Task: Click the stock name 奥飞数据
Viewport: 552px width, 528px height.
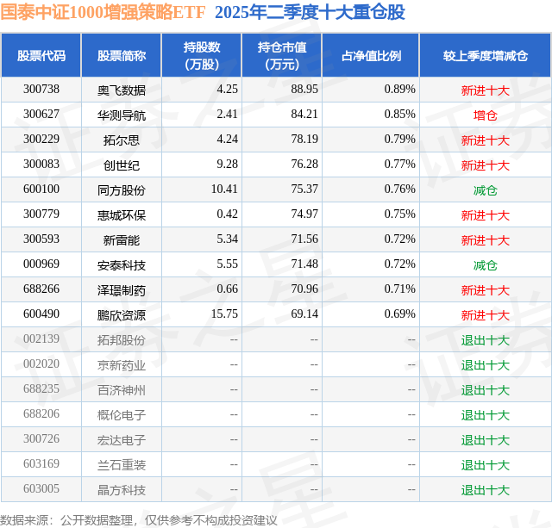Action: coord(122,90)
